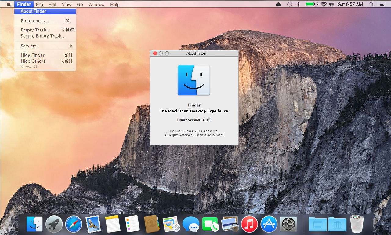This screenshot has width=391, height=235.
Task: Open Wi-Fi status menu
Action: coord(324,4)
